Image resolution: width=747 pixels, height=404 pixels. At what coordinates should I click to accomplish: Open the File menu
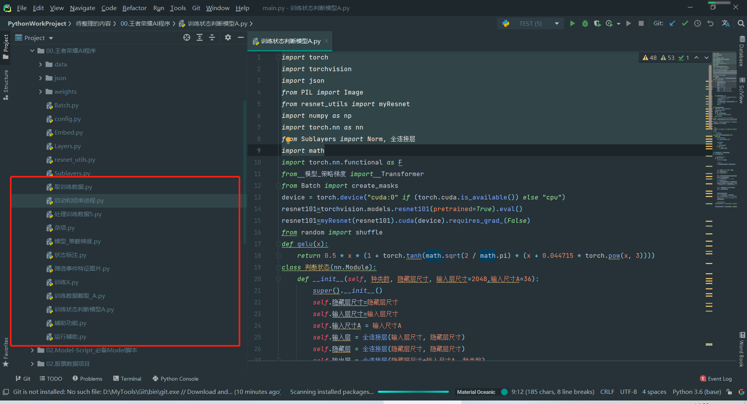click(x=22, y=8)
